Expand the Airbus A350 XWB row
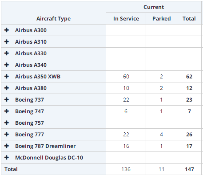The height and width of the screenshot is (176, 203). (x=7, y=76)
